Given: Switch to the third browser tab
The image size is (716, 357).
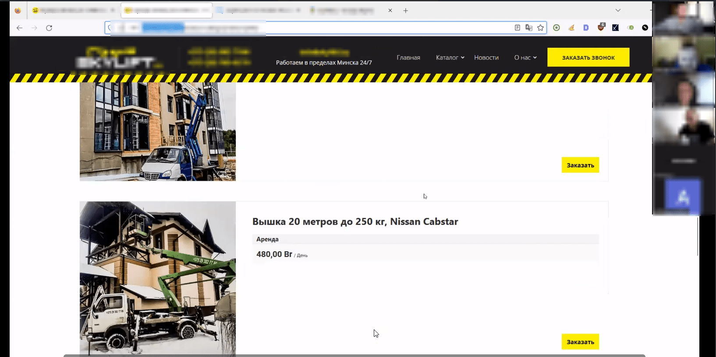Looking at the screenshot, I should [x=259, y=10].
